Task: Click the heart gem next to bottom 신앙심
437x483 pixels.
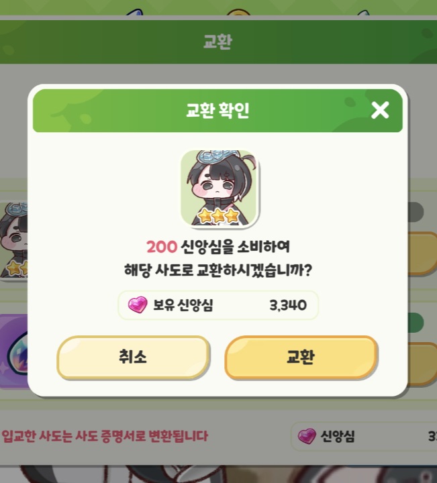Action: click(307, 436)
